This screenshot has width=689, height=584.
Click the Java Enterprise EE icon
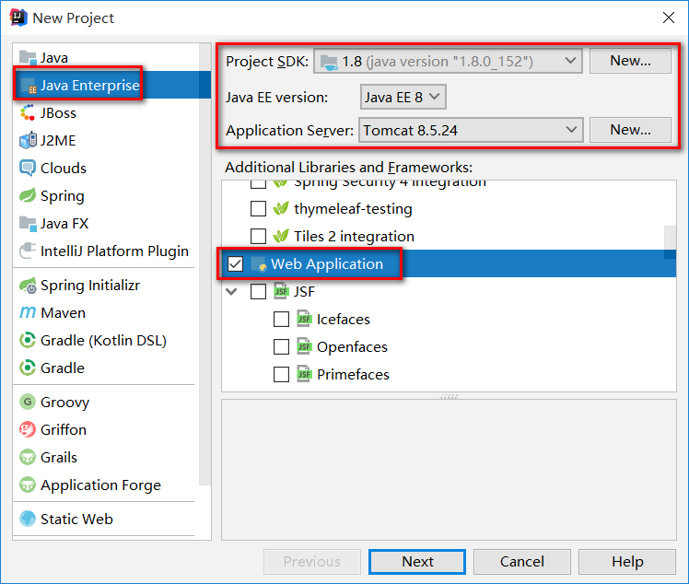click(29, 86)
